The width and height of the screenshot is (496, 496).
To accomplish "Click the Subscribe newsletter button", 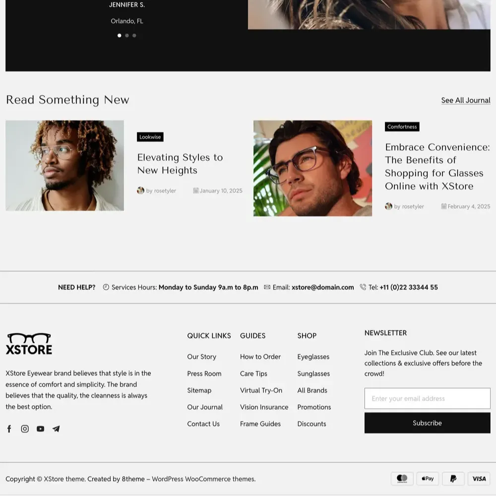I will 428,423.
